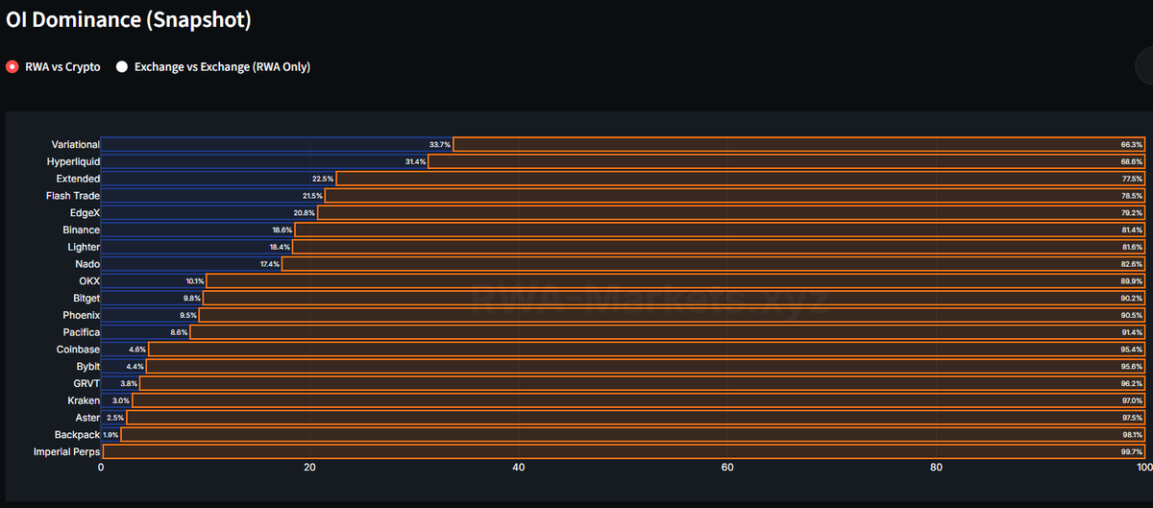Click Coinbase's orange 95.4% bar
Screen dimensions: 1153x508
(x=648, y=350)
